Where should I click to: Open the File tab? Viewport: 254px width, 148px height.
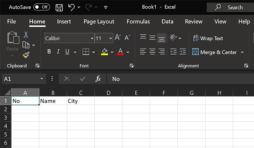click(x=12, y=22)
